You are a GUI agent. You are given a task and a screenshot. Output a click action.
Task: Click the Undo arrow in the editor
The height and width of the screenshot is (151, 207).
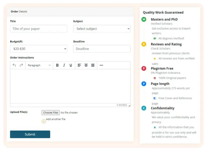pos(14,65)
